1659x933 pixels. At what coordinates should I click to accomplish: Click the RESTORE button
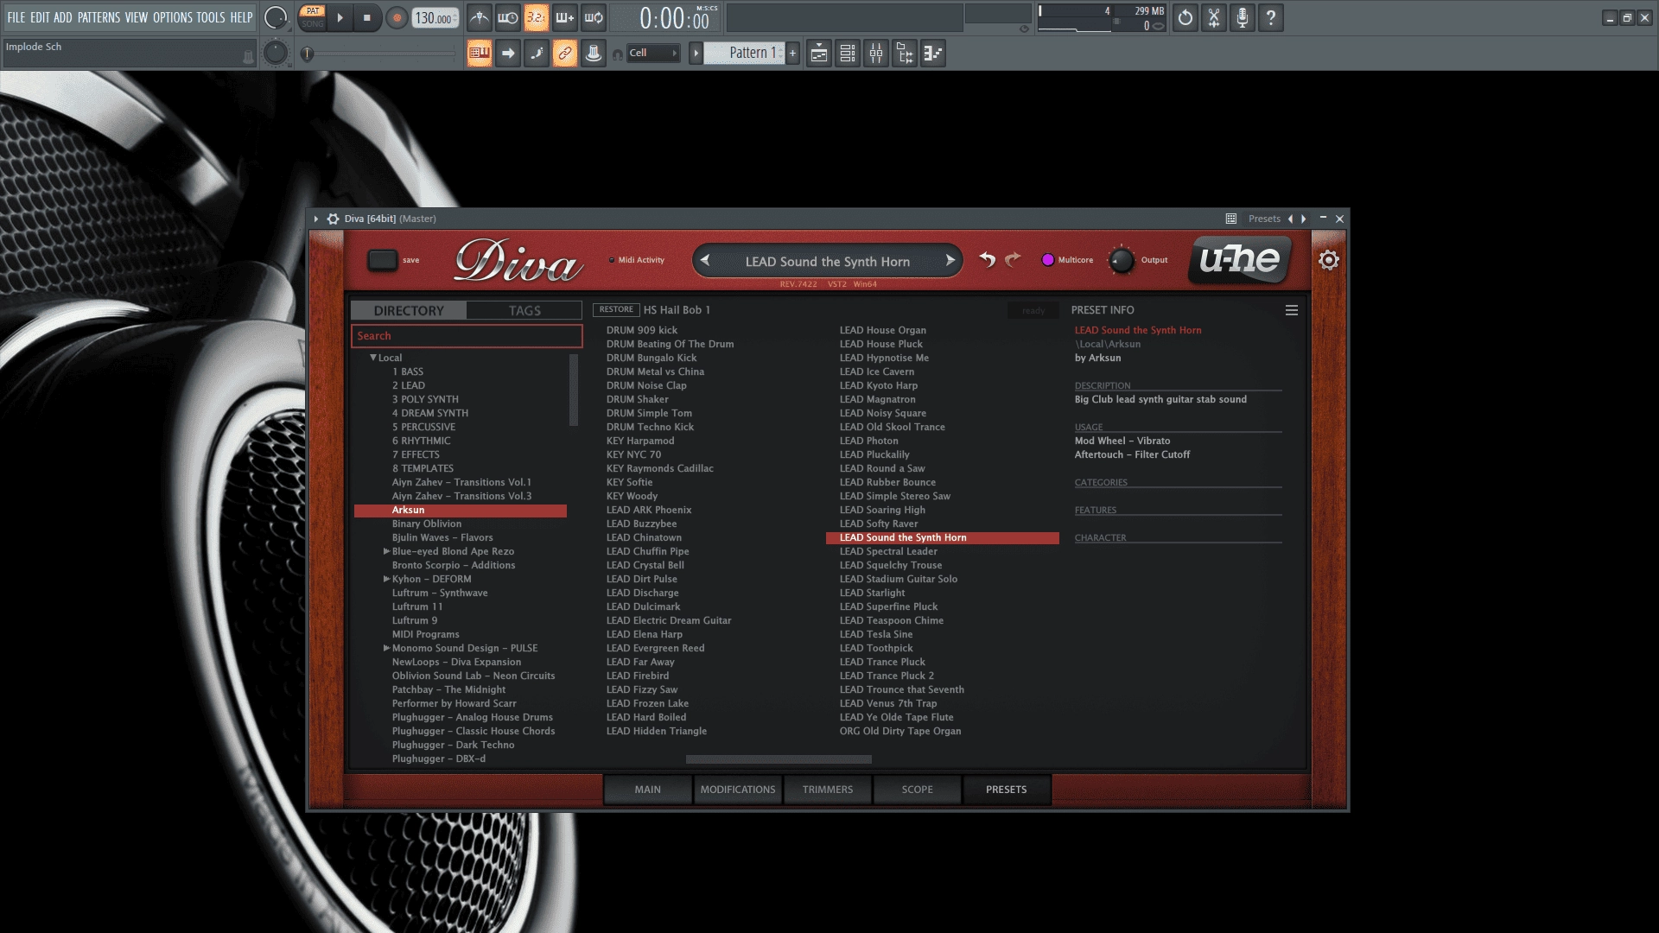(x=616, y=309)
